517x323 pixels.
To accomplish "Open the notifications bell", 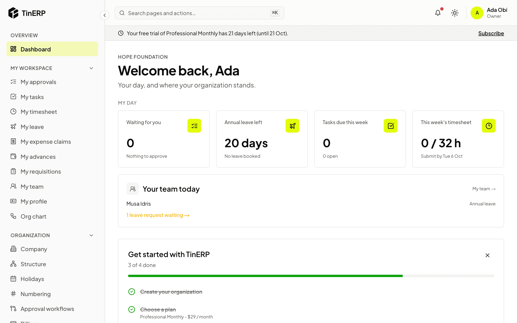I will pyautogui.click(x=438, y=13).
